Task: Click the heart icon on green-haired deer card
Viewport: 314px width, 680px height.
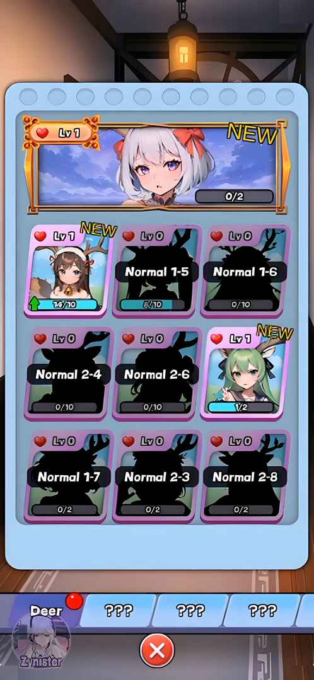Action: pos(216,338)
